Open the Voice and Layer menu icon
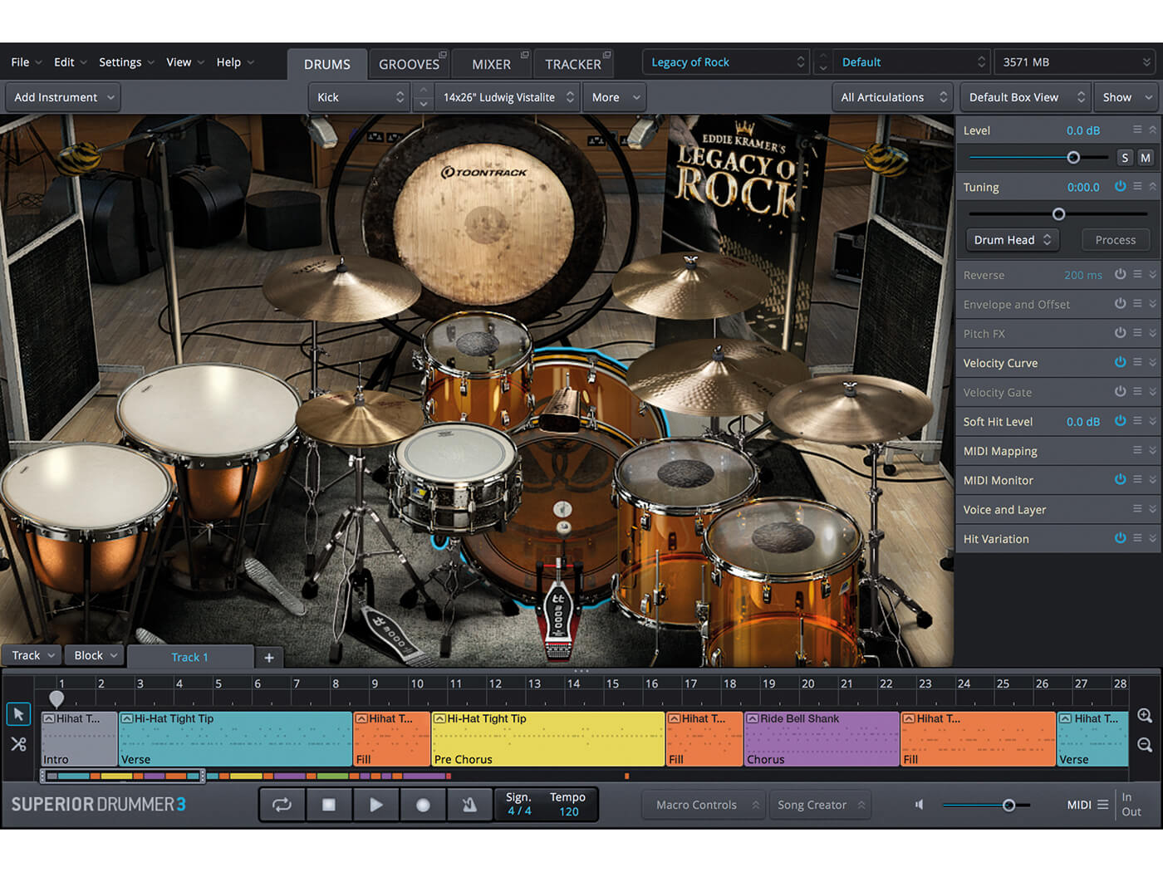1163x872 pixels. (1137, 508)
